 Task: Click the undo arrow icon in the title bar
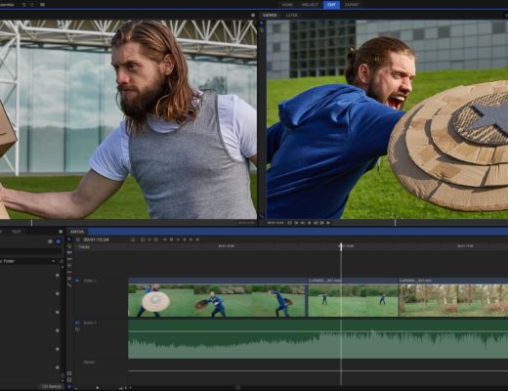point(23,5)
